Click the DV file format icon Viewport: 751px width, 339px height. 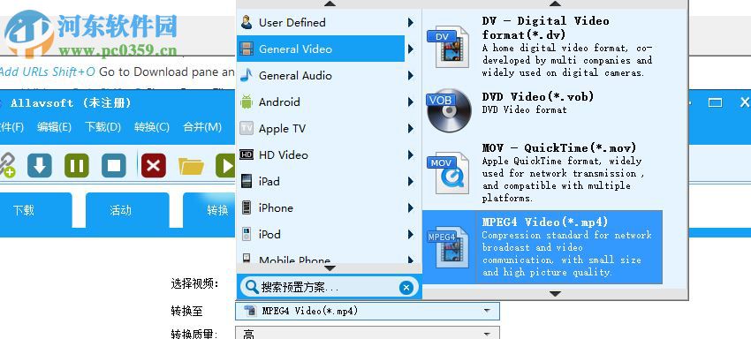coord(447,47)
